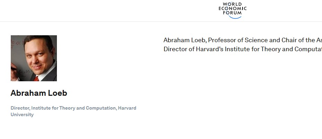This screenshot has height=139, width=322.
Task: Click the bio line starting Abraham Loeb, Professor
Action: click(243, 40)
